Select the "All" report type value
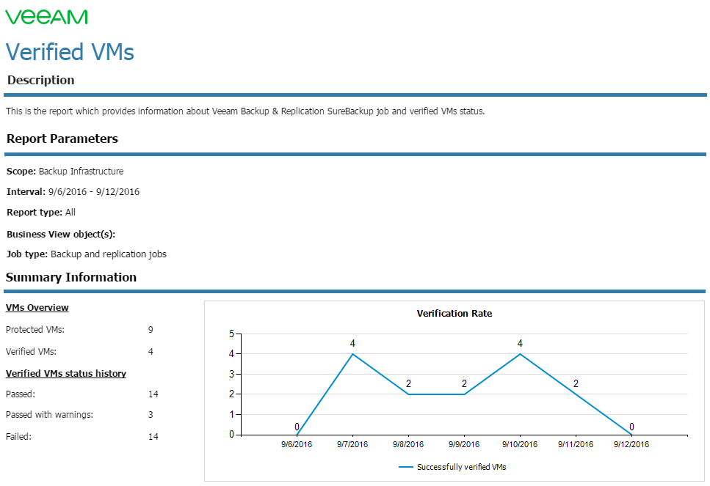This screenshot has height=486, width=710. [x=70, y=212]
